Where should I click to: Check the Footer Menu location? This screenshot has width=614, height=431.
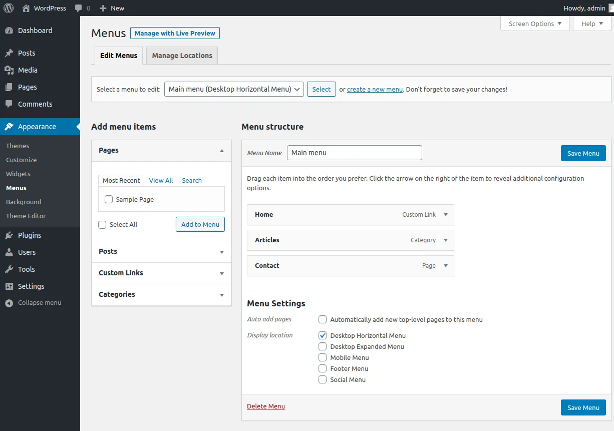click(323, 368)
